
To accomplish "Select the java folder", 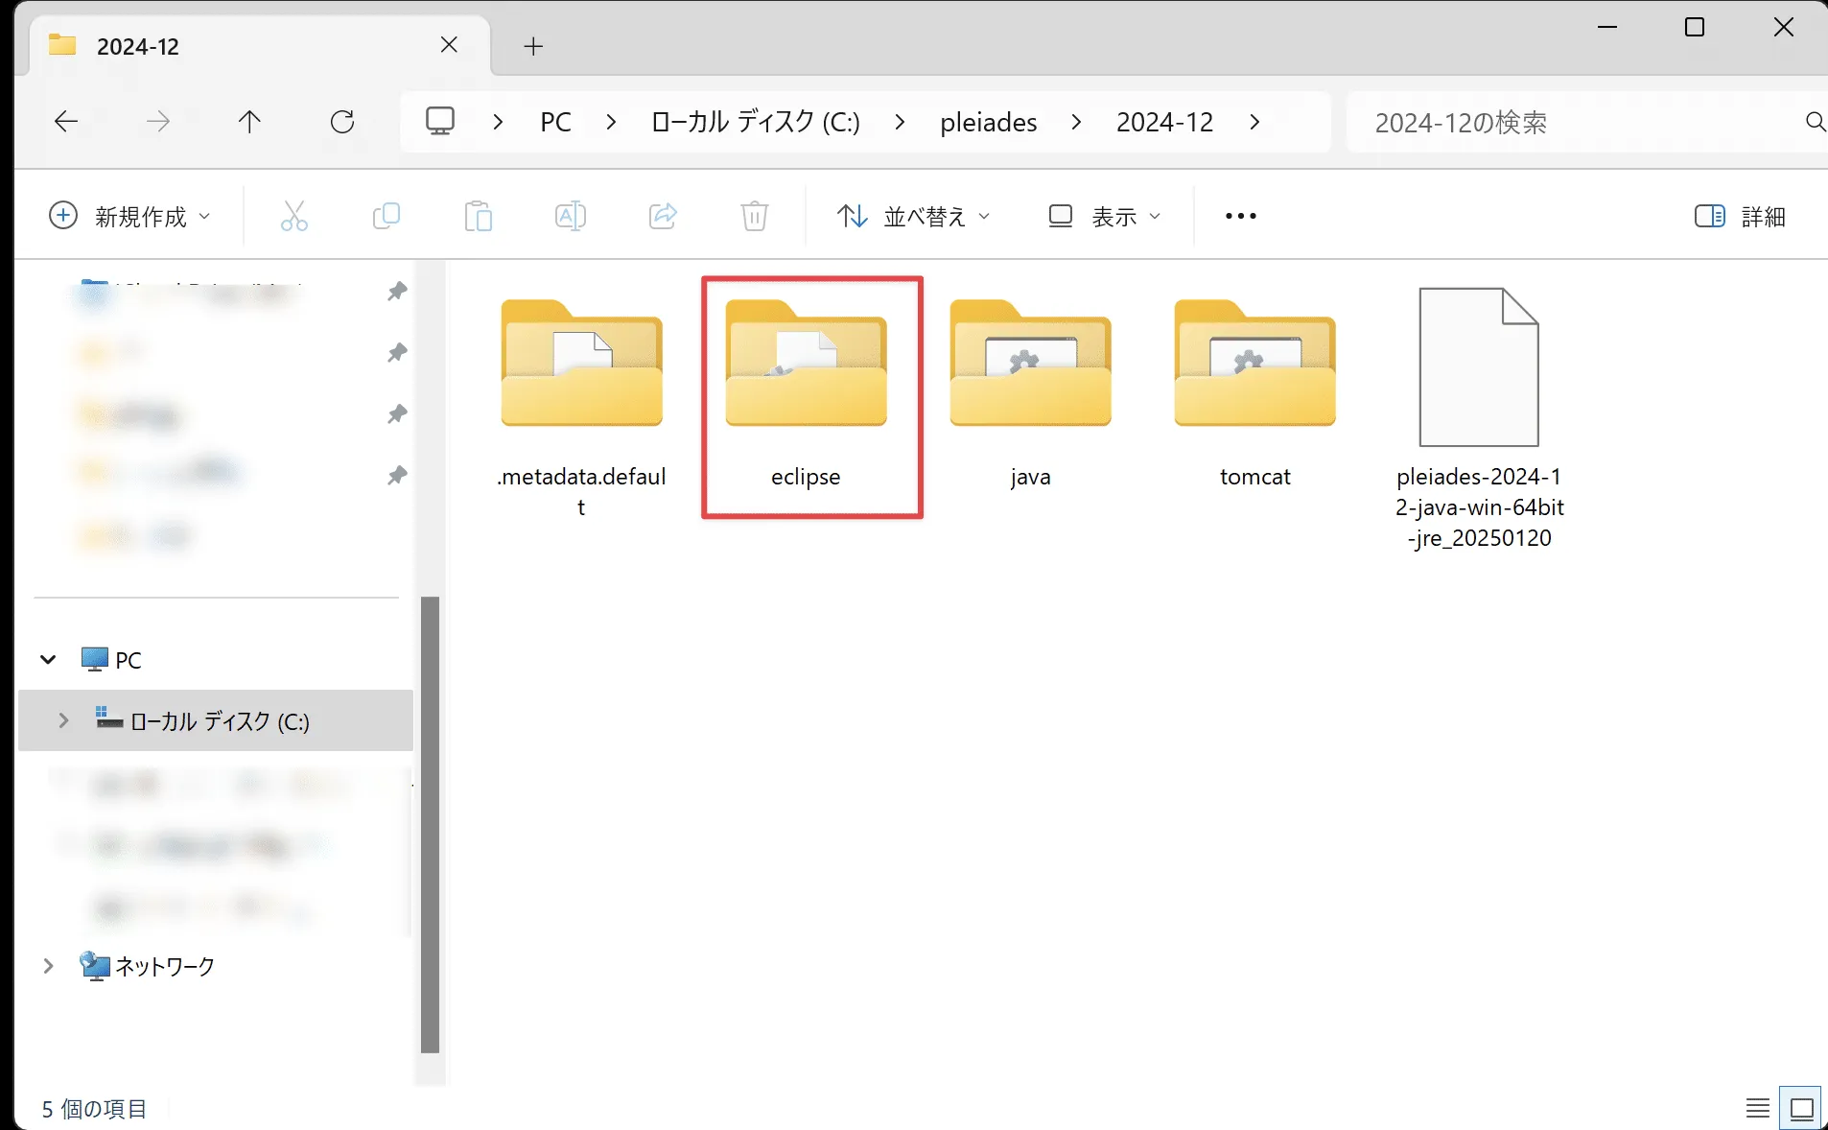I will [x=1031, y=392].
